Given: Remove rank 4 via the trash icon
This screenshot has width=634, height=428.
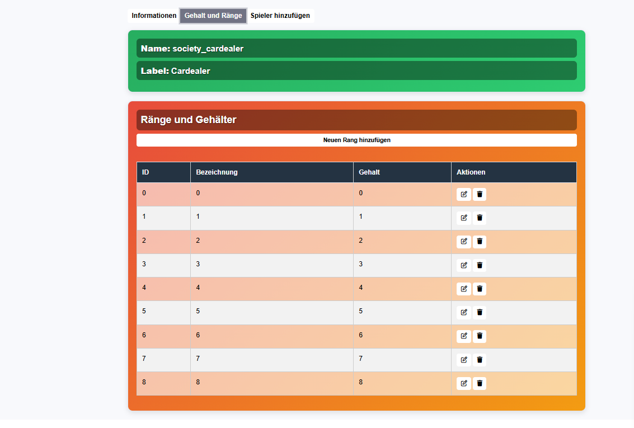Looking at the screenshot, I should click(x=480, y=289).
